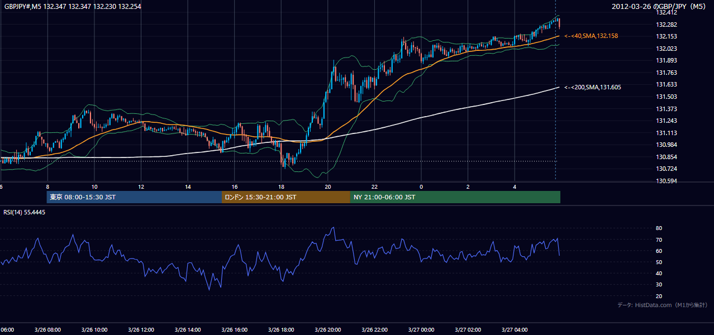The image size is (714, 335).
Task: Select the 3/26 20:00 date label
Action: tap(328, 330)
